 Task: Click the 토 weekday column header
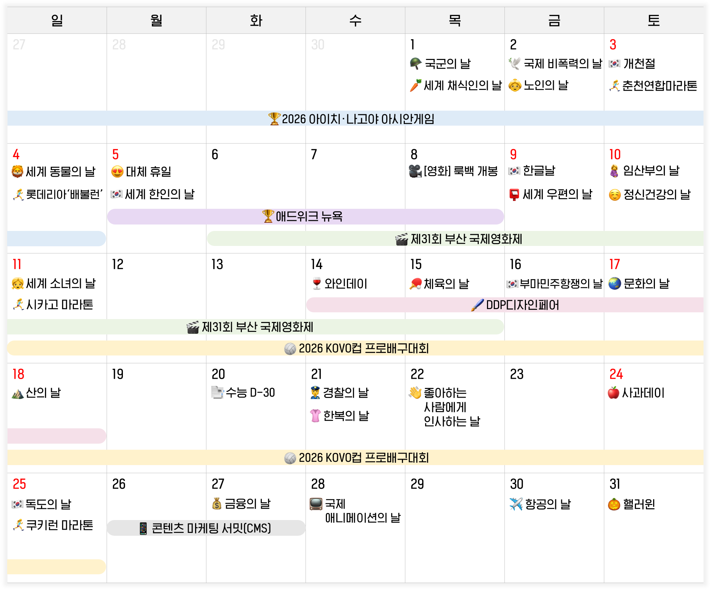(654, 20)
